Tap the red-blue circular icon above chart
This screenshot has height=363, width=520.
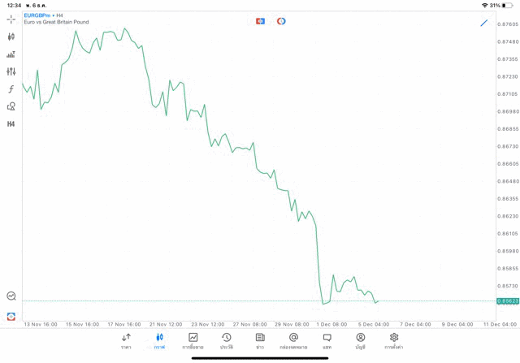[x=281, y=21]
